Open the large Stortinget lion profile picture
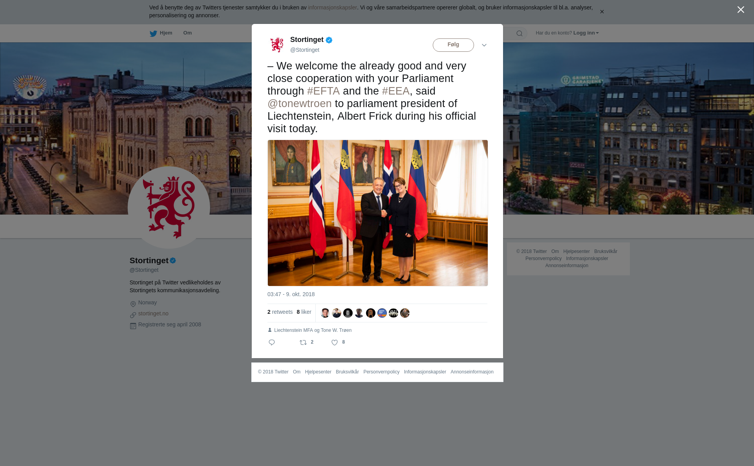 [x=169, y=208]
